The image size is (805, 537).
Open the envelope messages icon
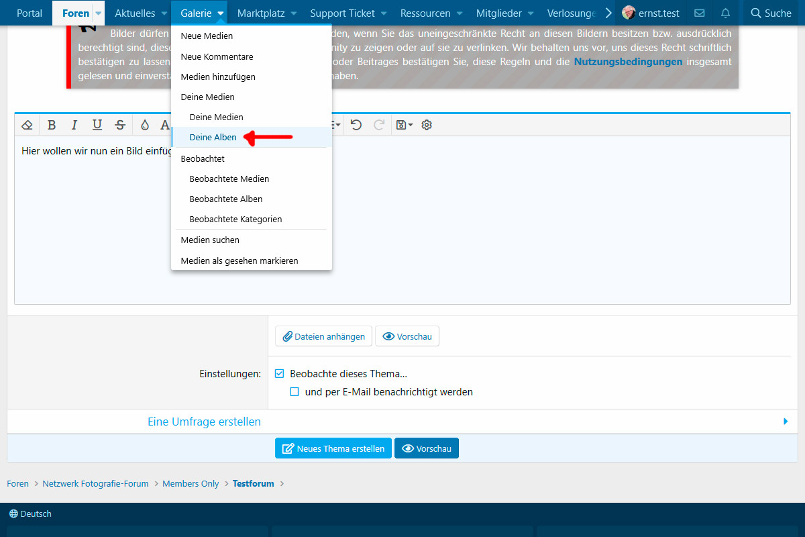(x=700, y=13)
